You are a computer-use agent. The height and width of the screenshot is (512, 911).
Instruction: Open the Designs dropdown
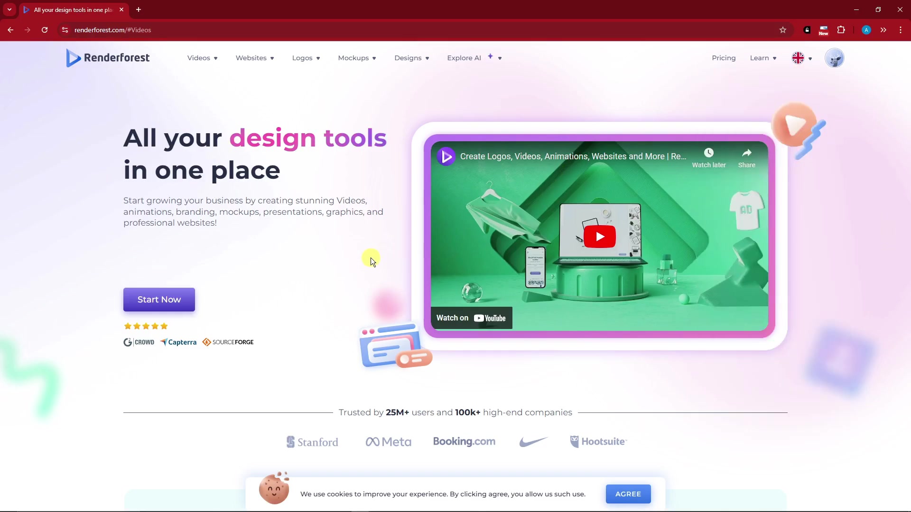(411, 58)
